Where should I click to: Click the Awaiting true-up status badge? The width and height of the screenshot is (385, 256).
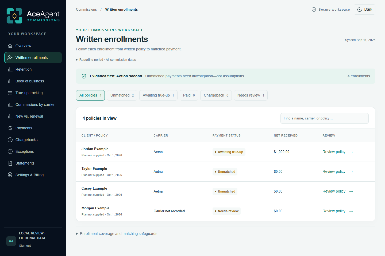coord(229,152)
